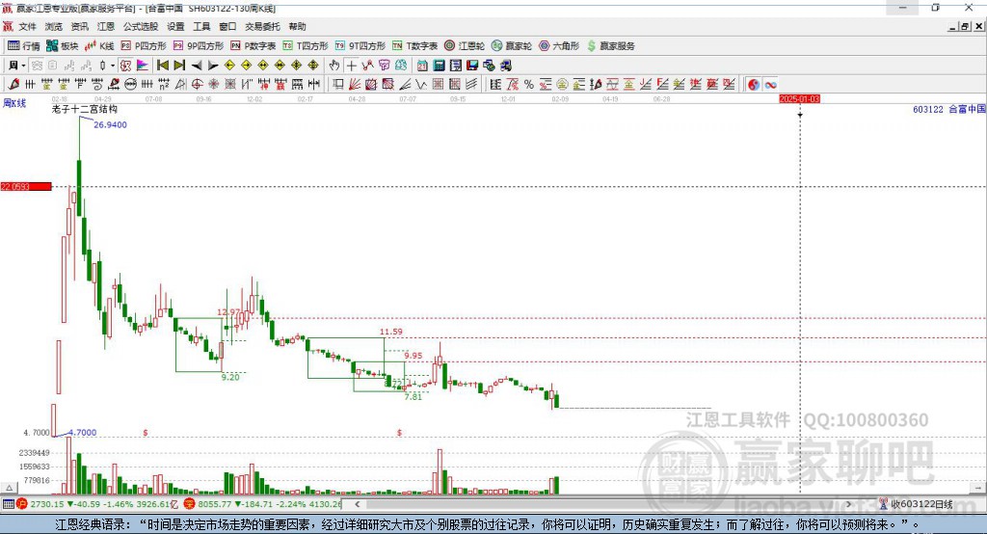Image resolution: width=987 pixels, height=534 pixels.
Task: Open the 工具 menu
Action: (x=201, y=26)
